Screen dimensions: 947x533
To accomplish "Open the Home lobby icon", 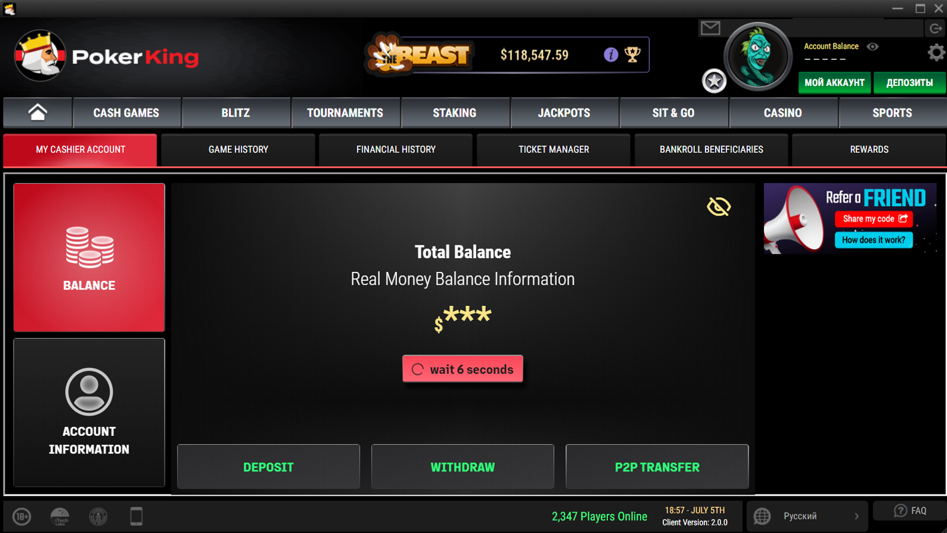I will point(38,113).
